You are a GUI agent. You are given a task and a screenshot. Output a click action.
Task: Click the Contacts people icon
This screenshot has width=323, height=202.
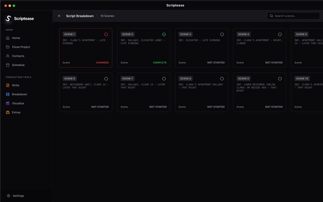click(x=8, y=56)
